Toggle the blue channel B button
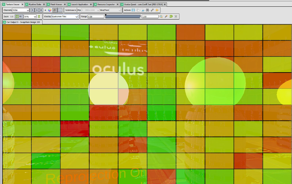This screenshot has height=184, width=292. (x=41, y=10)
